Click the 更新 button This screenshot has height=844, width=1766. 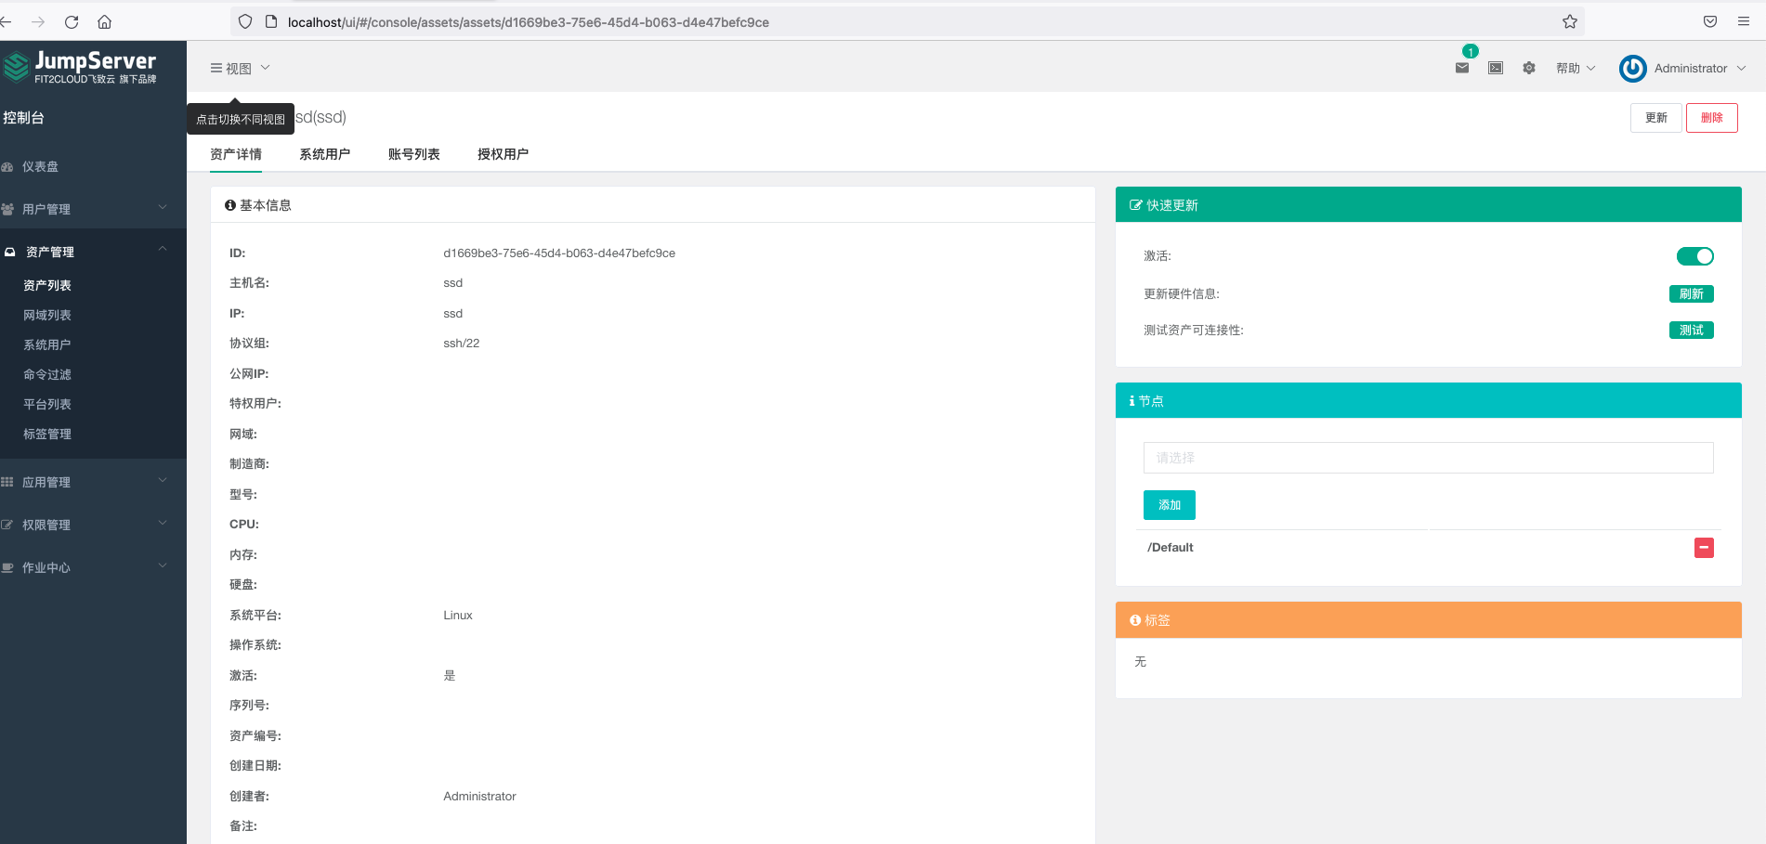[1656, 118]
